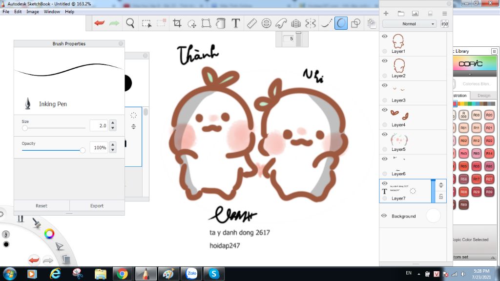Choose the Crop tool
The image size is (500, 281).
tap(177, 23)
